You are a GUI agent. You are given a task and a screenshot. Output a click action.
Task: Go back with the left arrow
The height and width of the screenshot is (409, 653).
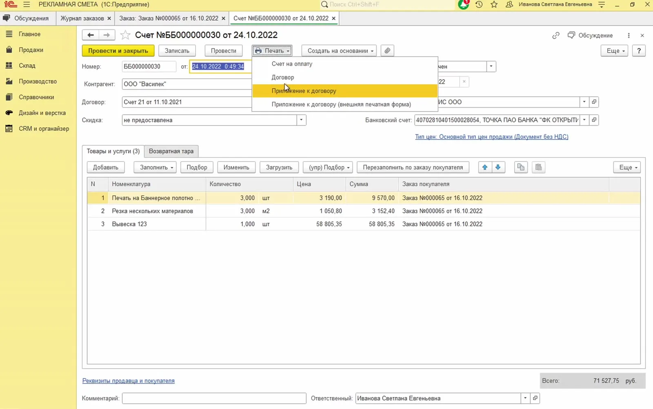click(x=91, y=35)
